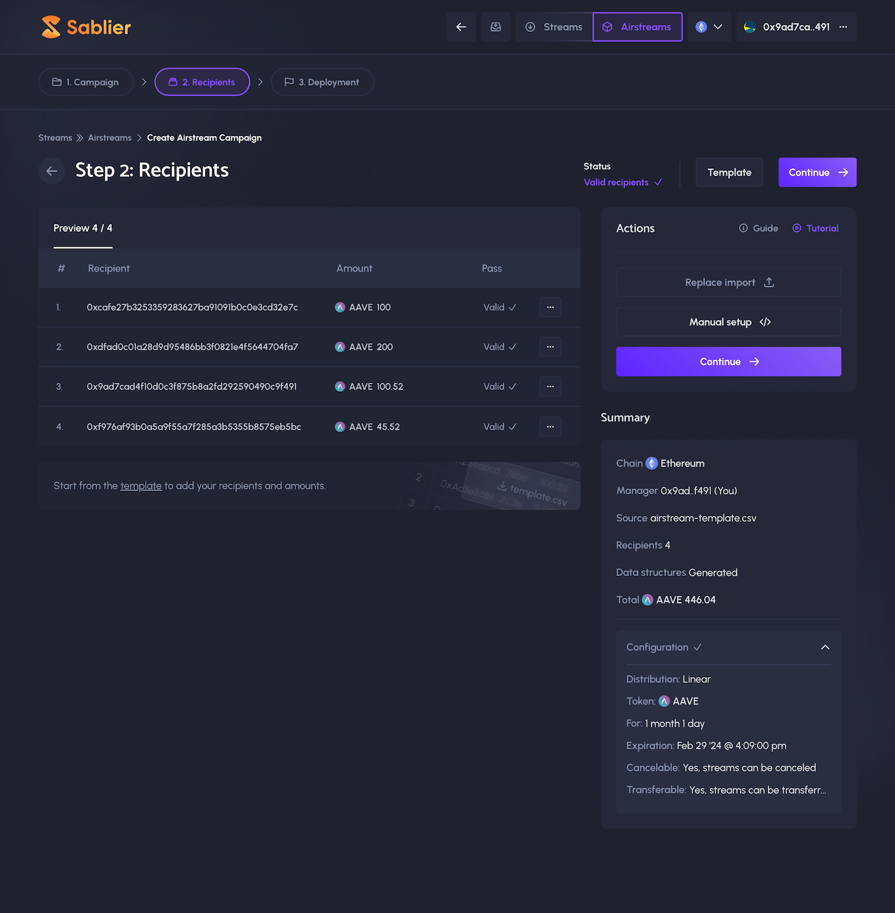
Task: Open wallet account more options menu
Action: 843,27
